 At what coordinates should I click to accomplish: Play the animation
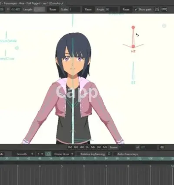click(x=87, y=147)
